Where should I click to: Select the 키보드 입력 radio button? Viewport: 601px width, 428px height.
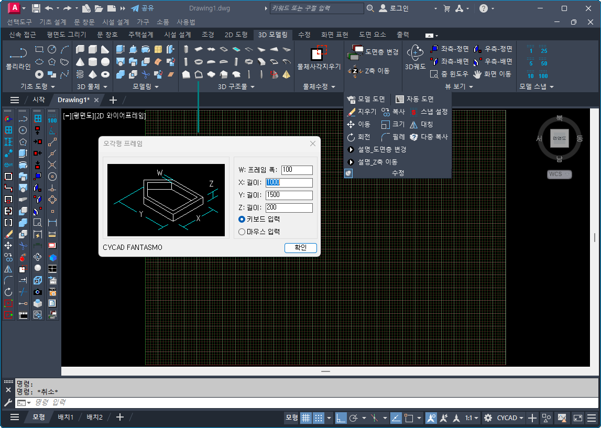pyautogui.click(x=242, y=219)
